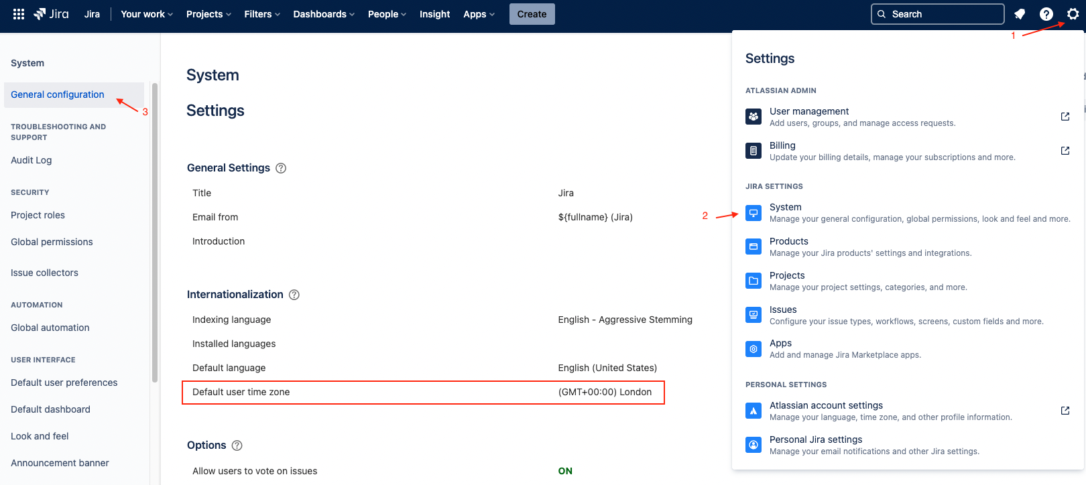The image size is (1086, 485).
Task: Click the Atlassian account settings icon
Action: coord(753,411)
